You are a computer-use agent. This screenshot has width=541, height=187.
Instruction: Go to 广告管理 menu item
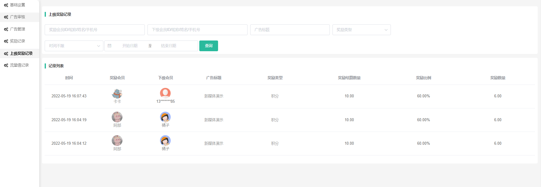point(18,29)
